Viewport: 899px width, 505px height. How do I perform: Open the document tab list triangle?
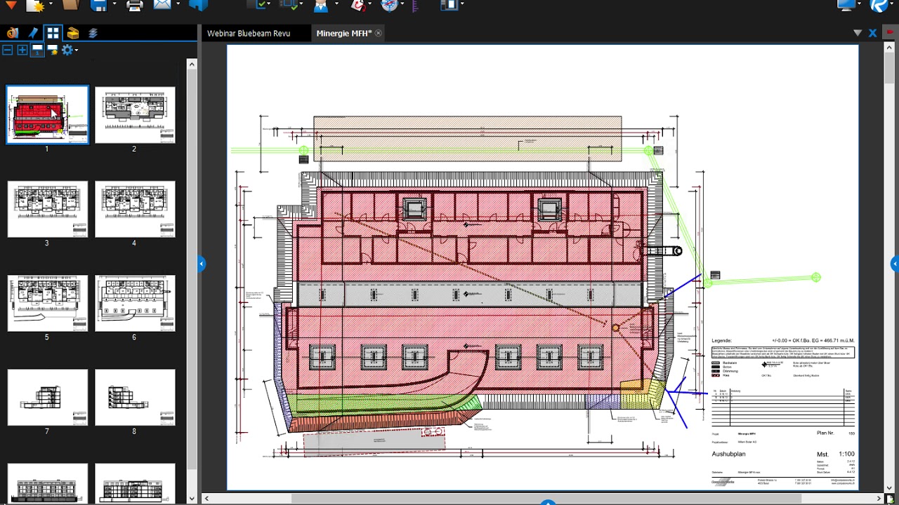click(x=858, y=33)
